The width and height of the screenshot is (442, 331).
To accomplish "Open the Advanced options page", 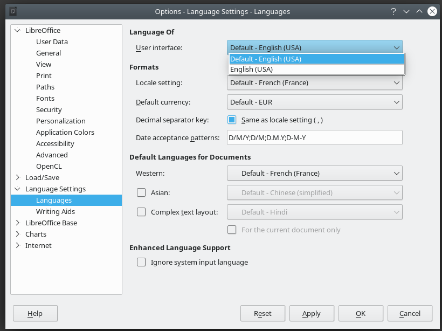I will 52,155.
